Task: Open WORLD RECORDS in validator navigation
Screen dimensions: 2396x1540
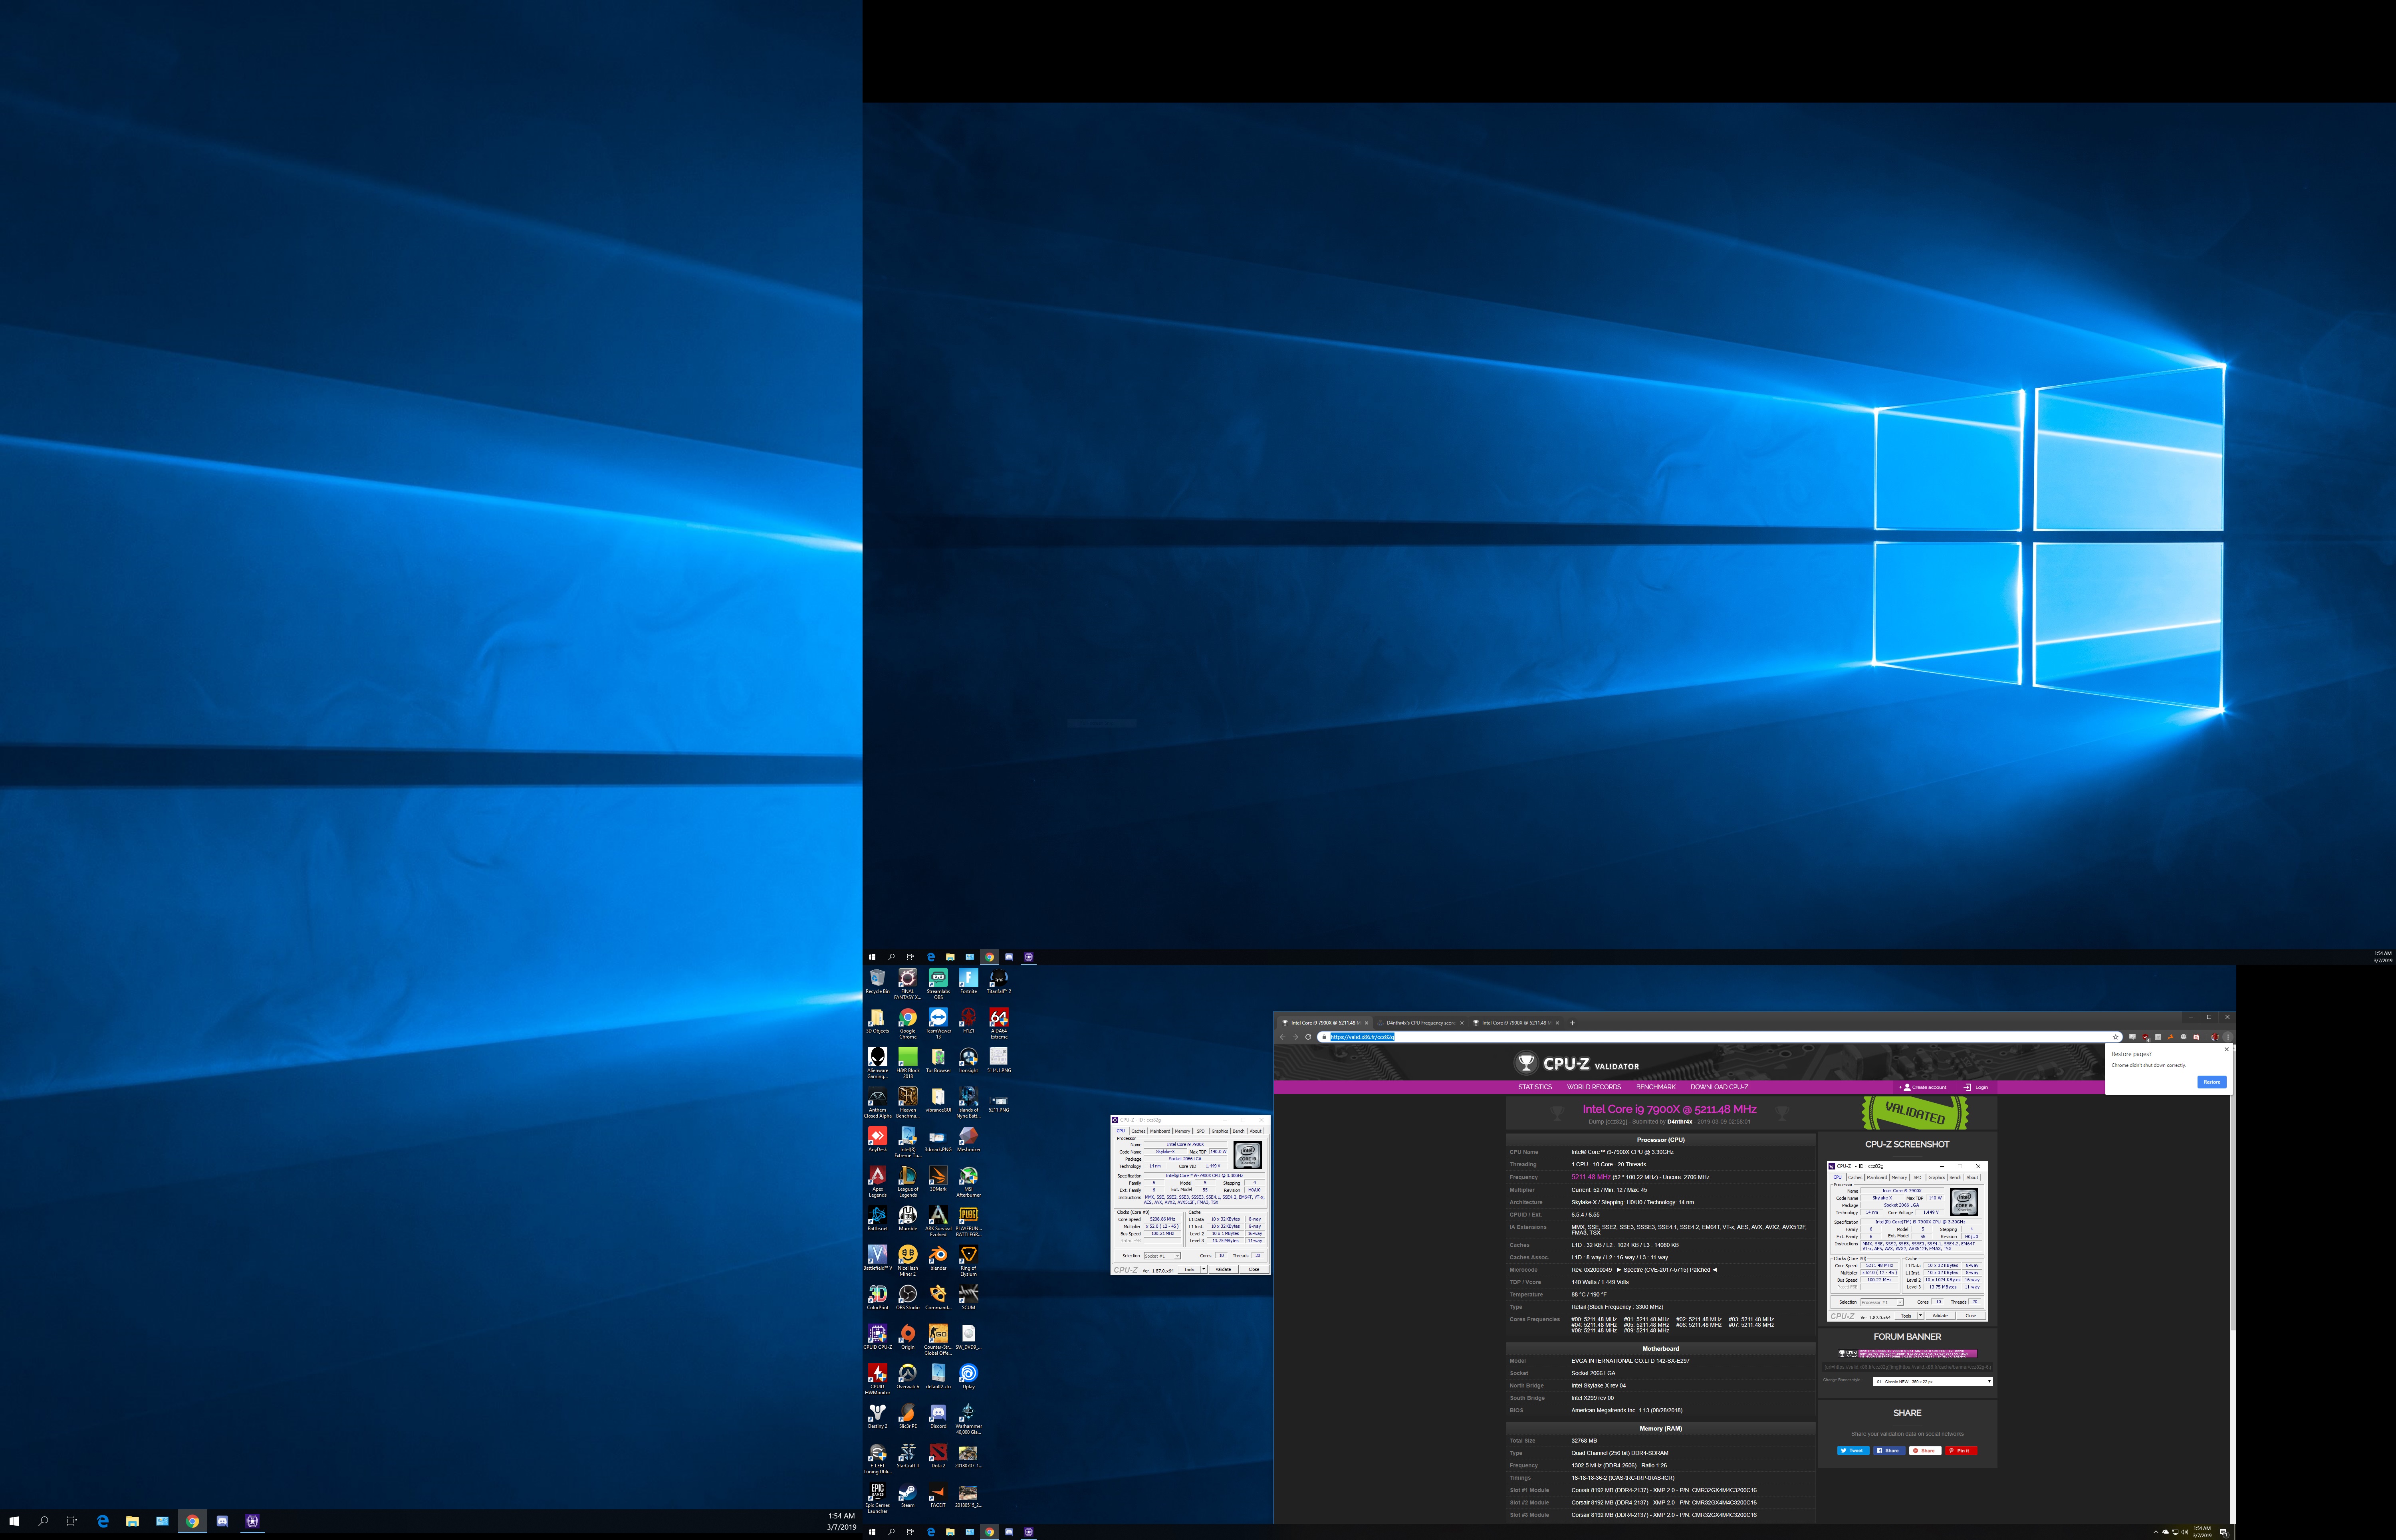Action: pyautogui.click(x=1594, y=1087)
